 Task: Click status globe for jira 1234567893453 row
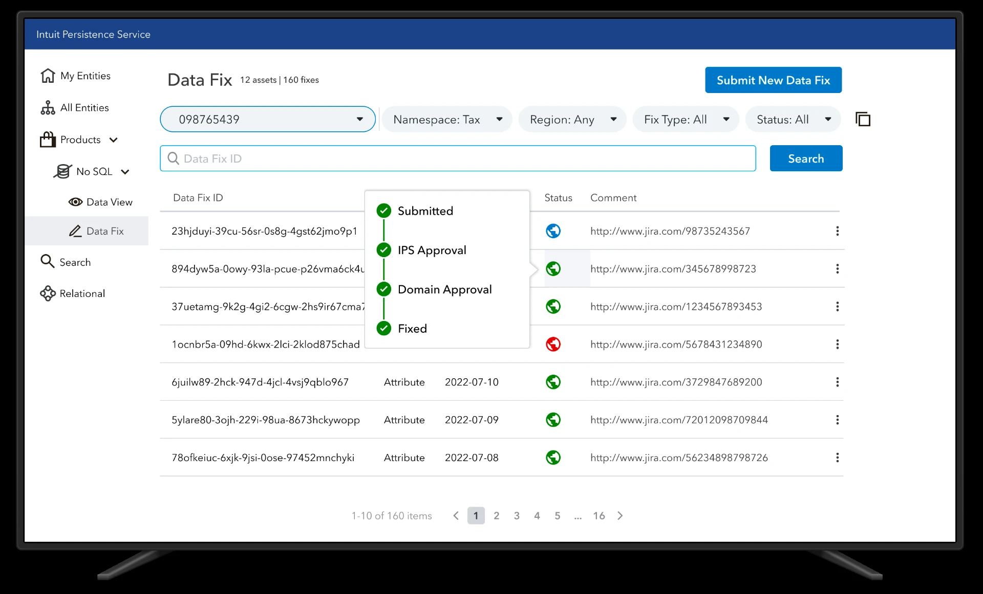(553, 307)
